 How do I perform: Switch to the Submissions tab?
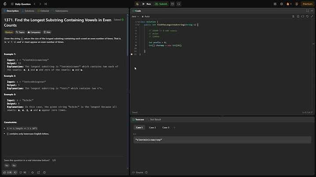(60, 11)
